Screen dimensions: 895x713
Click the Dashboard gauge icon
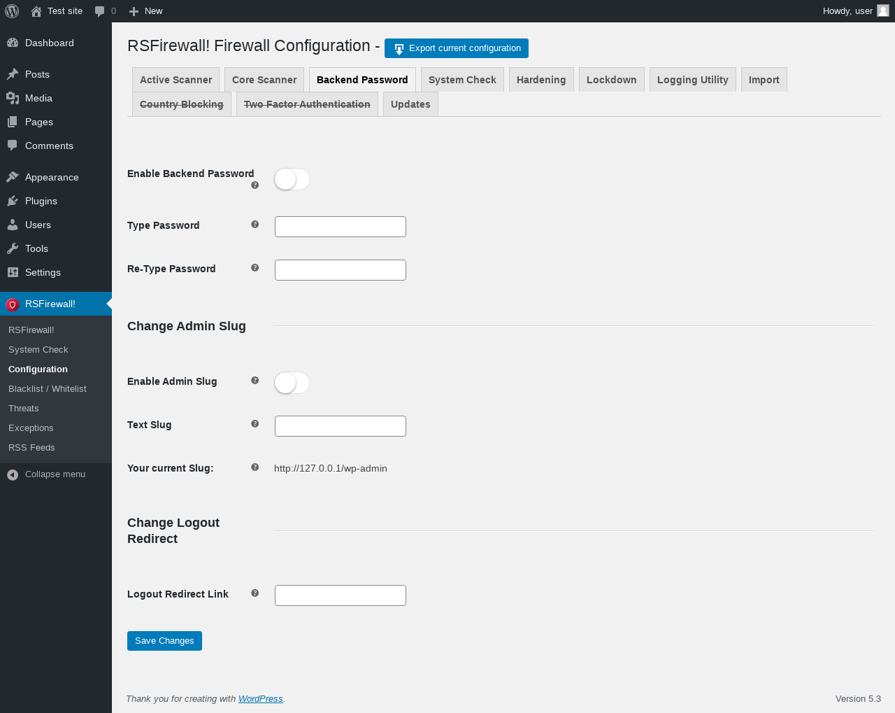[13, 43]
